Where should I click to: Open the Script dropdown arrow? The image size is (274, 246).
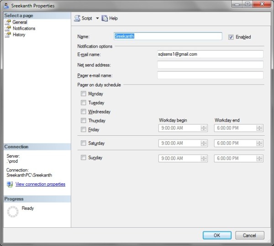(97, 18)
